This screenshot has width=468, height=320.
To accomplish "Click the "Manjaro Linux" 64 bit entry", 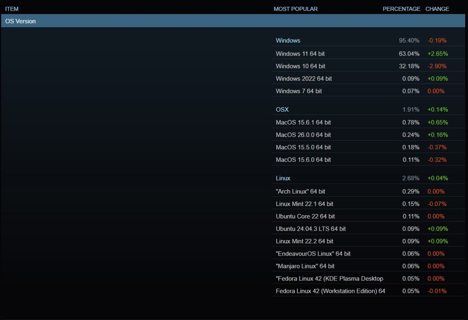I will (x=305, y=266).
